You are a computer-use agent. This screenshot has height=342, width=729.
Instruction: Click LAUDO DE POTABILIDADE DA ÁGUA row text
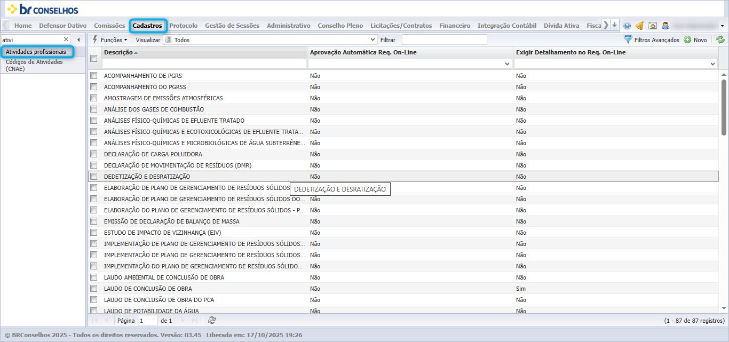pos(152,311)
